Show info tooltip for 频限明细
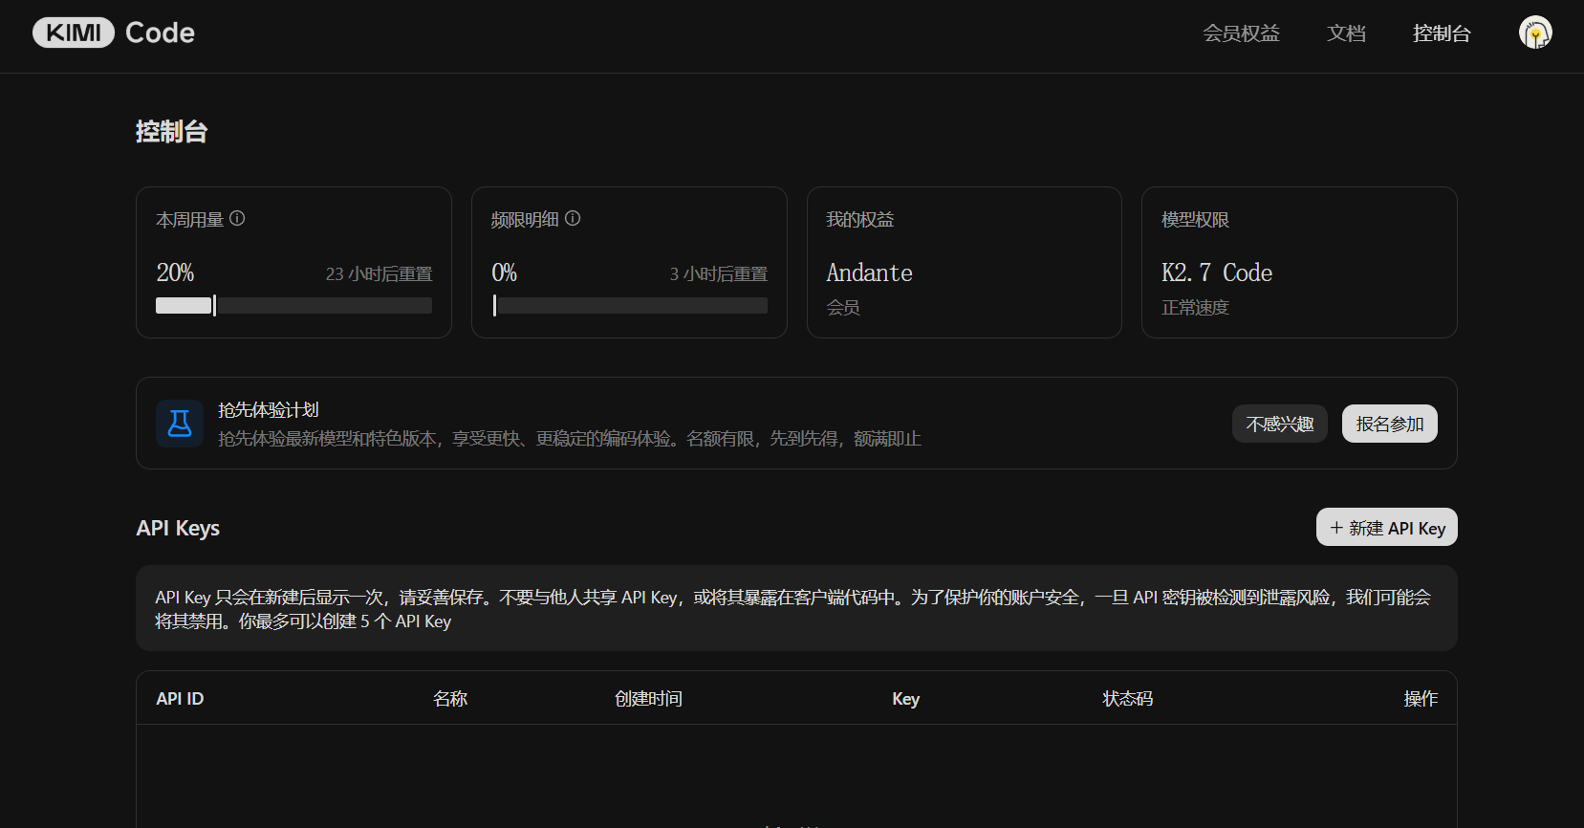Screen dimensions: 1584x828 pos(573,219)
